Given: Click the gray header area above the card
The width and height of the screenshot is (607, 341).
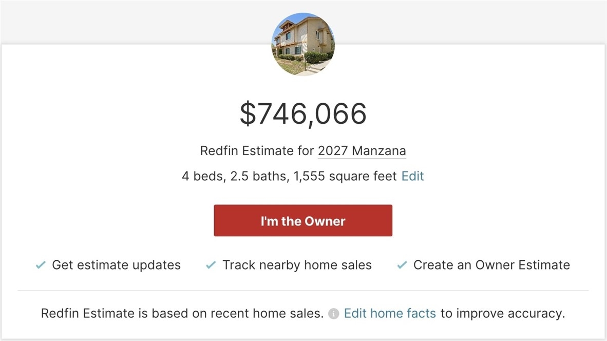Looking at the screenshot, I should (128, 21).
